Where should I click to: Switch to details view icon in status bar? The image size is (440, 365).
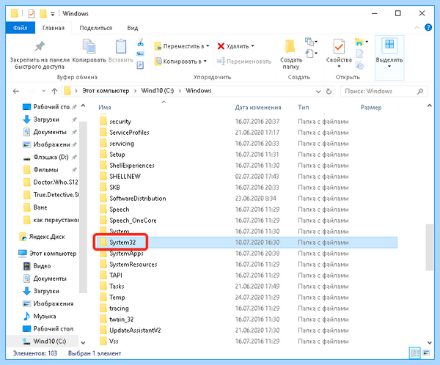(x=415, y=353)
